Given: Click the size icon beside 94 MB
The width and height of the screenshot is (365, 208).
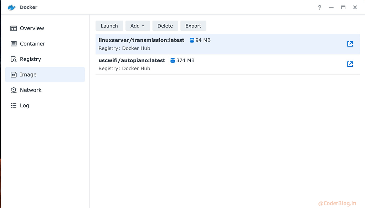Looking at the screenshot, I should pos(192,40).
